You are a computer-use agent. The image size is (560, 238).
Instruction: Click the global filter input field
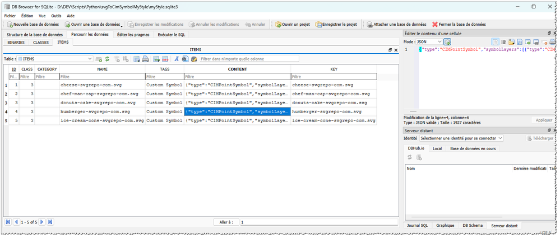pos(249,59)
